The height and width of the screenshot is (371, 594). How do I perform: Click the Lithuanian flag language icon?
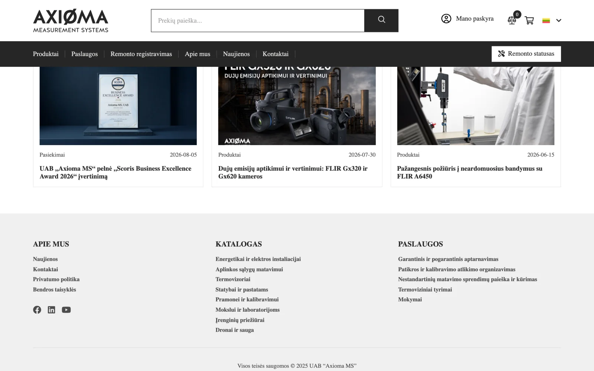coord(546,20)
